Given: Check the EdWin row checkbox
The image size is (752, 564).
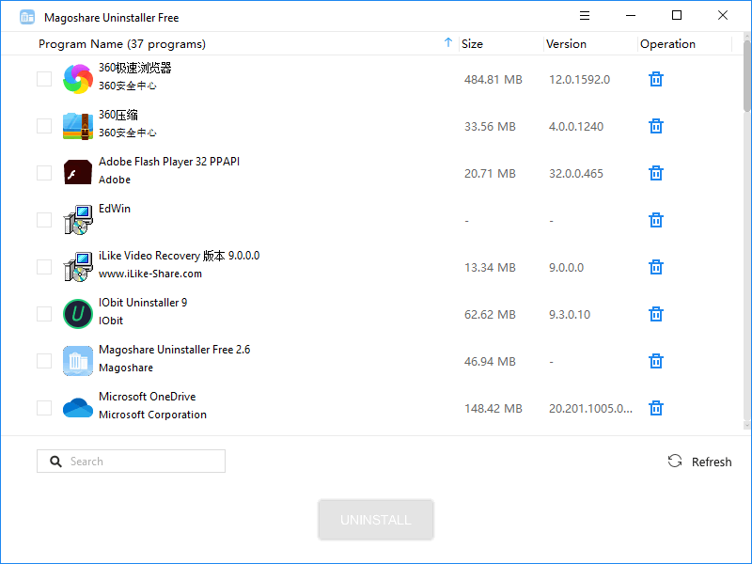Looking at the screenshot, I should click(x=44, y=220).
